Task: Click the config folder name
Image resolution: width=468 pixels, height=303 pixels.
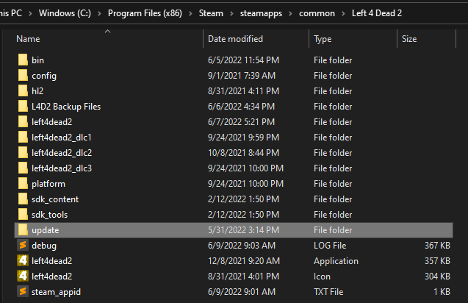Action: click(44, 76)
